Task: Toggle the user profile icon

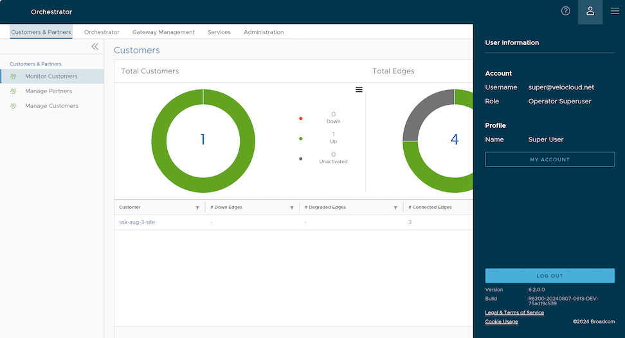Action: click(x=590, y=11)
